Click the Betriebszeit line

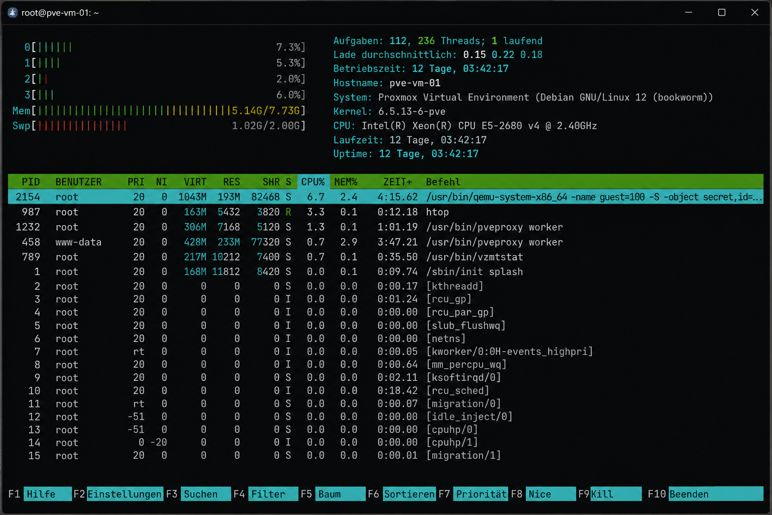[x=421, y=68]
